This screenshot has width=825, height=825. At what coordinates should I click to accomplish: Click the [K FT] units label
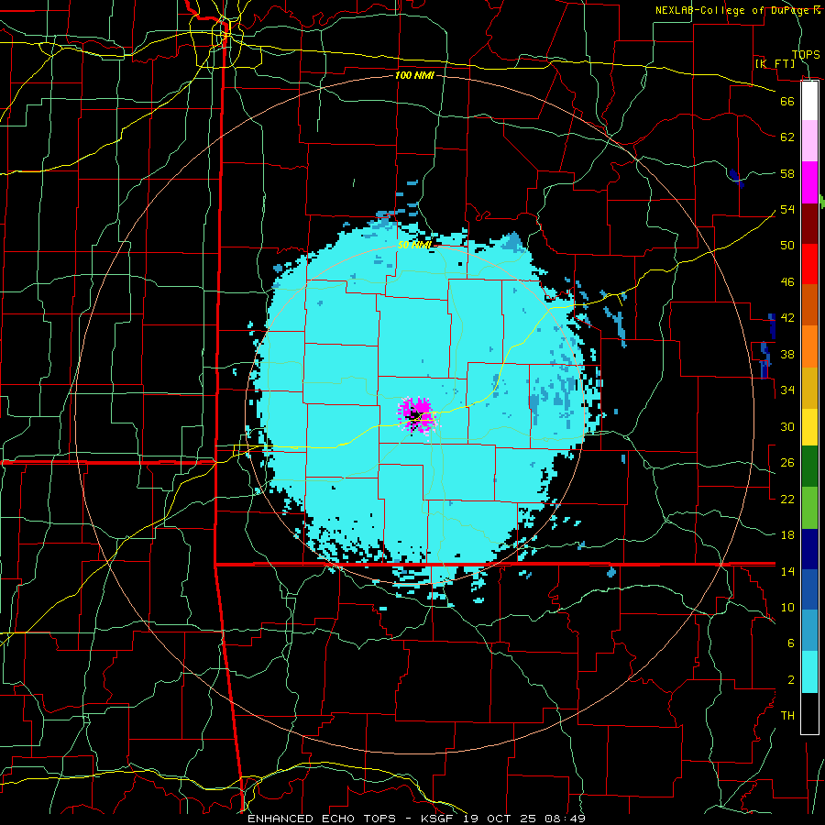pos(775,63)
